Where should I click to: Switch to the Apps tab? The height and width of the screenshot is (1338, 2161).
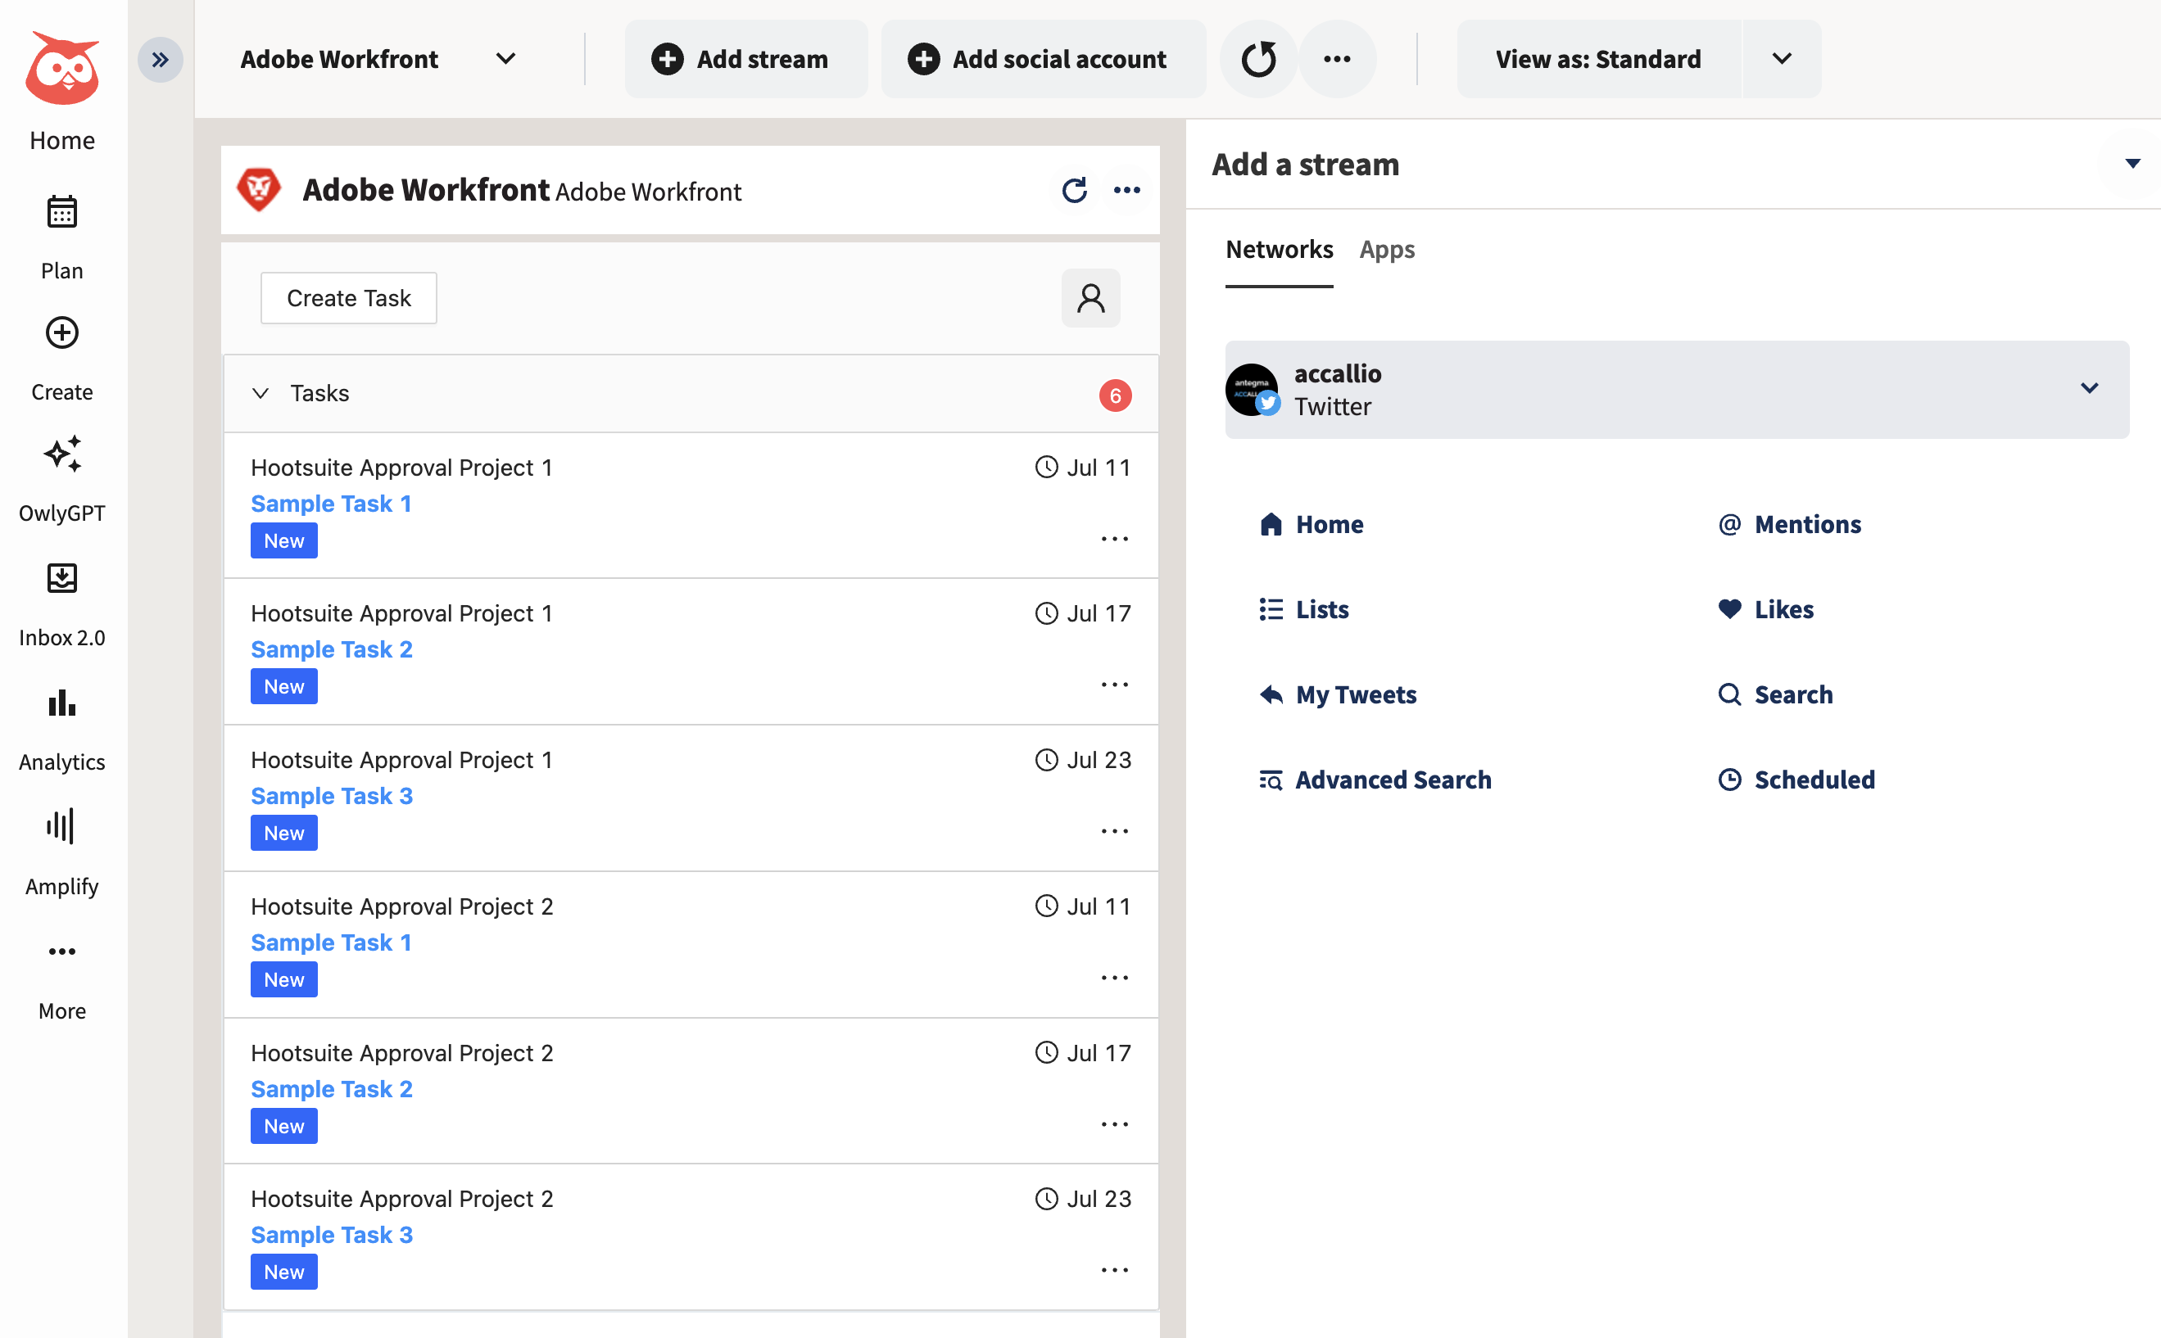pyautogui.click(x=1387, y=250)
